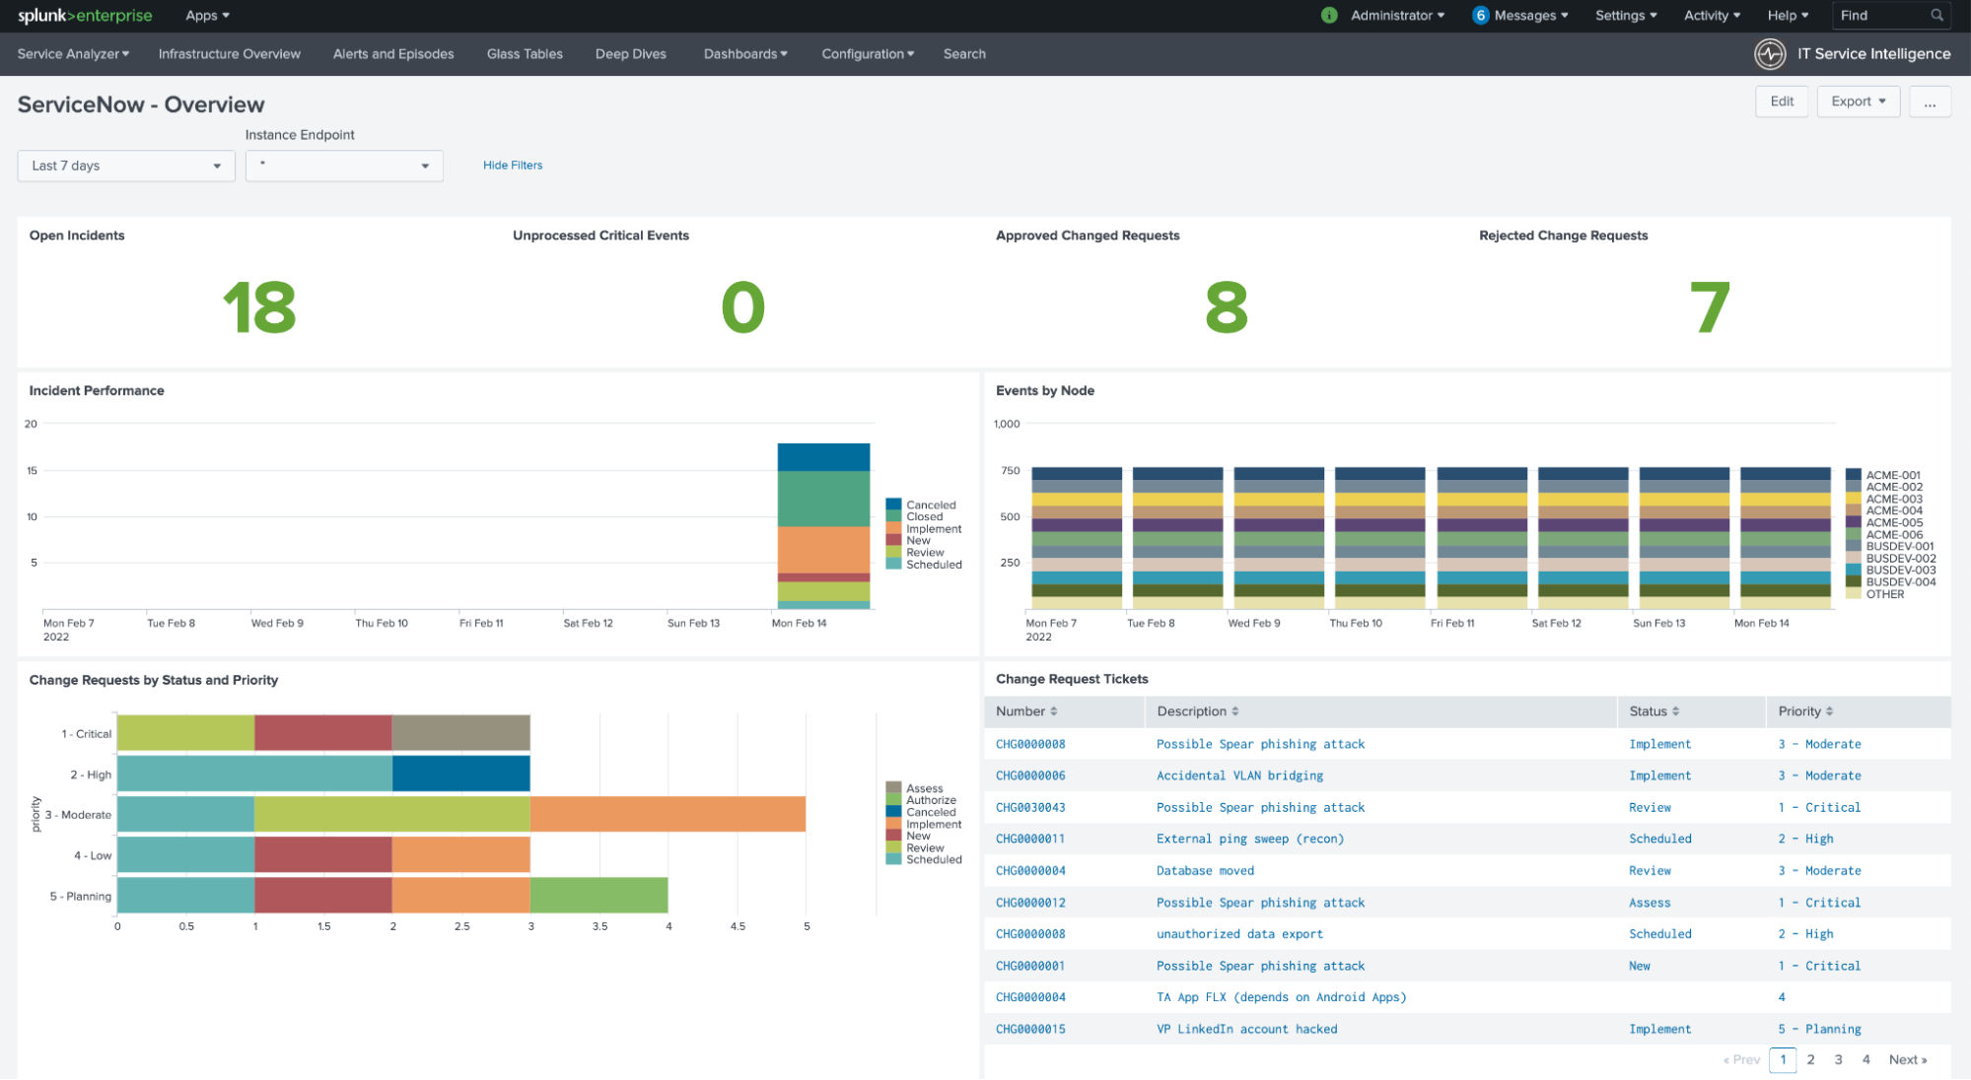
Task: Click the IT Service Intelligence heartbeat icon
Action: click(1770, 54)
